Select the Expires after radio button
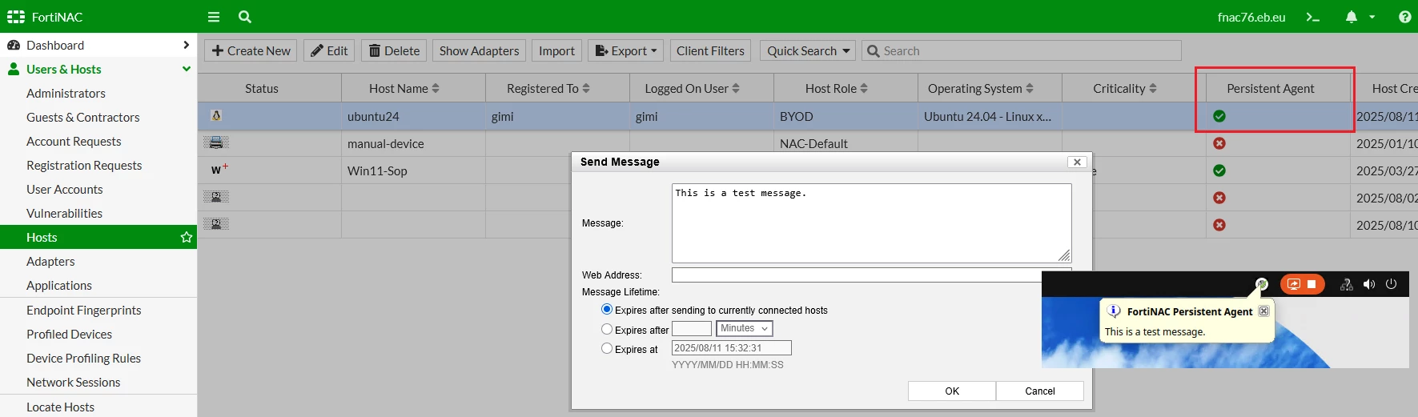The height and width of the screenshot is (417, 1418). [607, 329]
